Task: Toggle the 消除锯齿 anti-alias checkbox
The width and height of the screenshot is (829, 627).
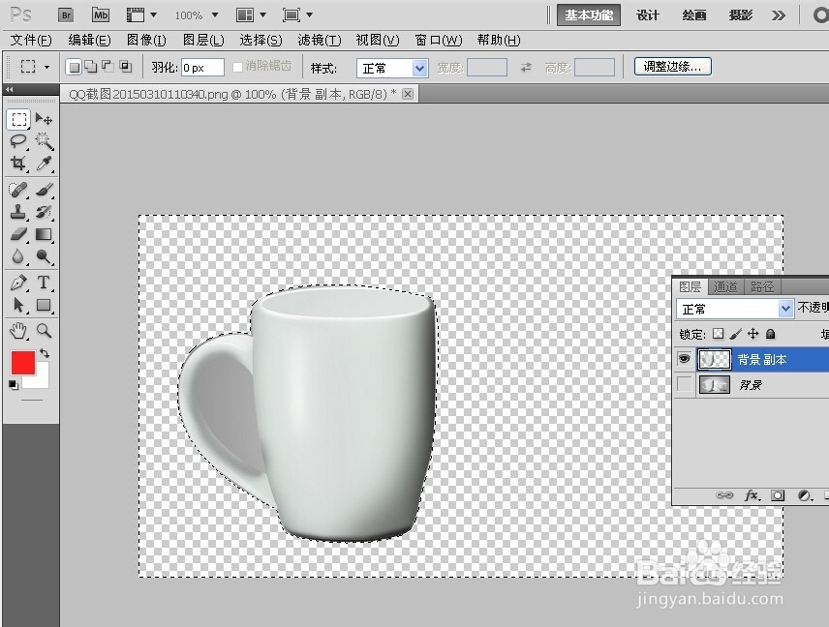Action: click(x=237, y=67)
